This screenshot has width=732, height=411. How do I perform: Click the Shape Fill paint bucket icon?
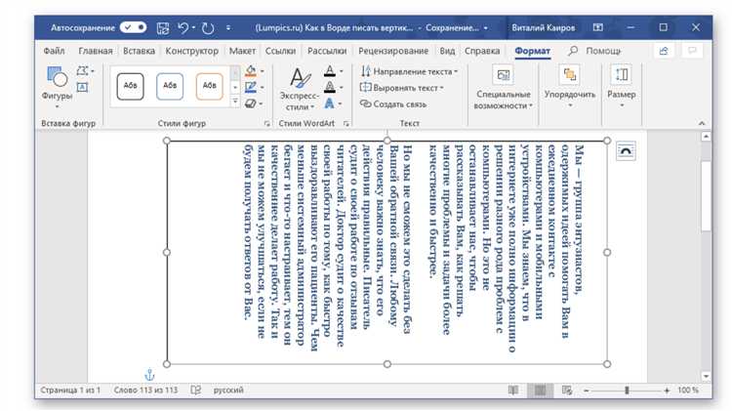(251, 70)
